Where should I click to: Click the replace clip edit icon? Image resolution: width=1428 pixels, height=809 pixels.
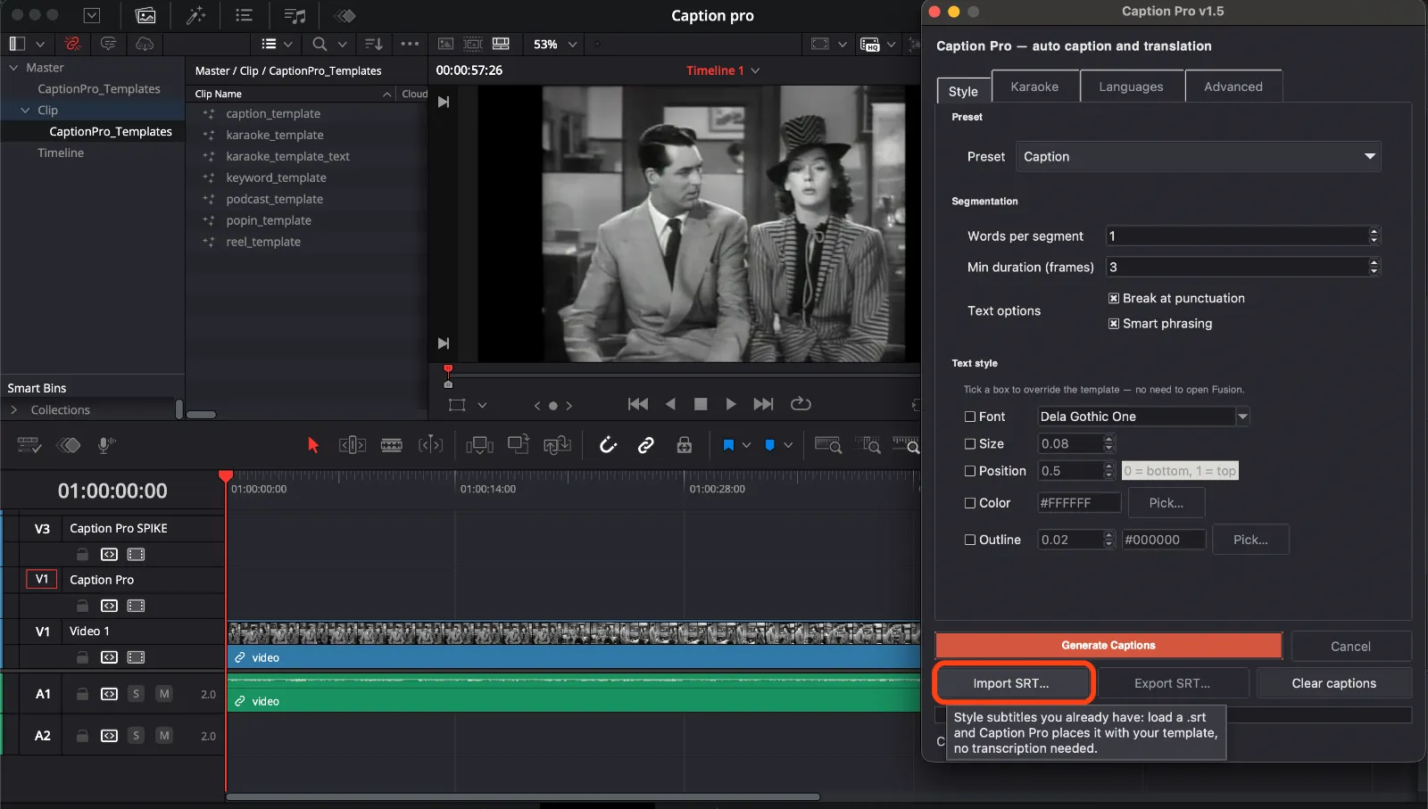coord(557,445)
